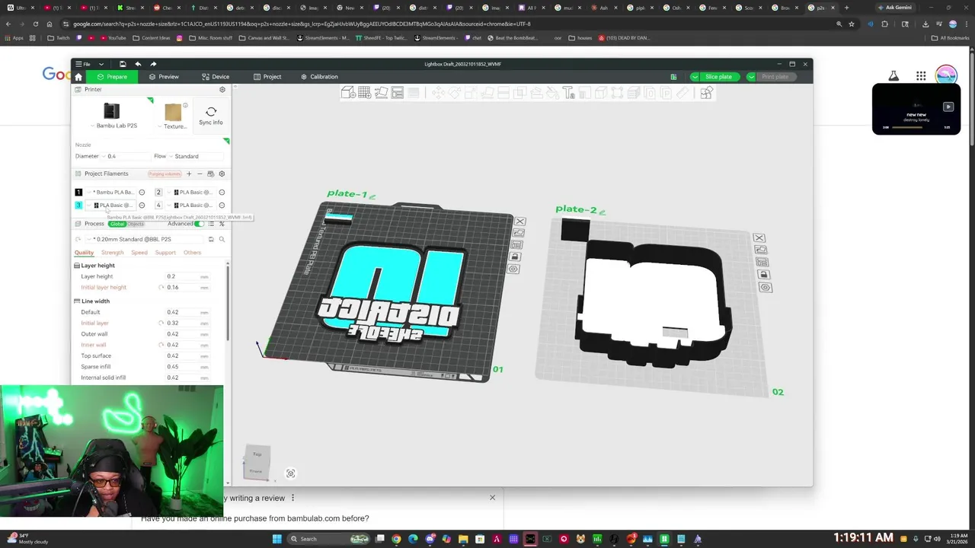The image size is (975, 548).
Task: Switch process scope to Global
Action: click(117, 224)
